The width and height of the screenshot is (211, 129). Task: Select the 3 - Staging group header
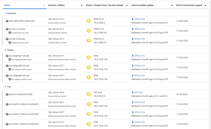click(9, 50)
